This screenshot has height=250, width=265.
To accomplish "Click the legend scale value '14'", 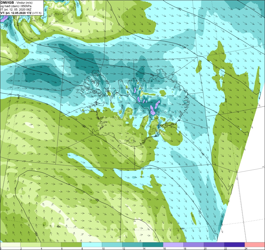I will pyautogui.click(x=144, y=248).
